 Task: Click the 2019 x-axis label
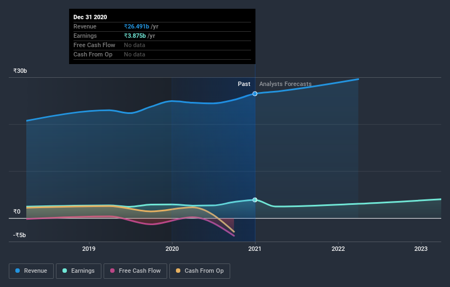(89, 249)
